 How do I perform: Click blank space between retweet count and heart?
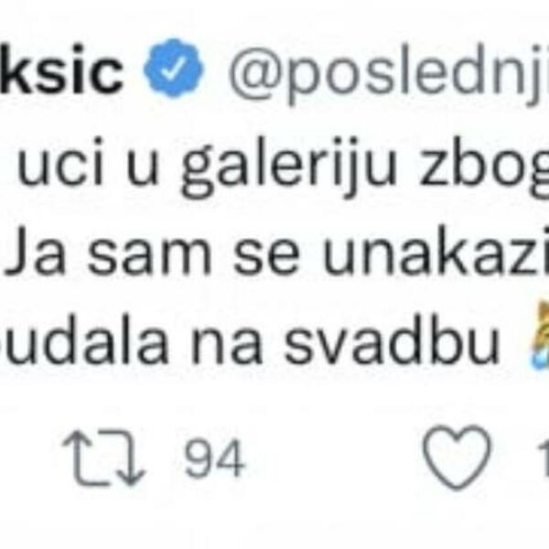[x=339, y=457]
